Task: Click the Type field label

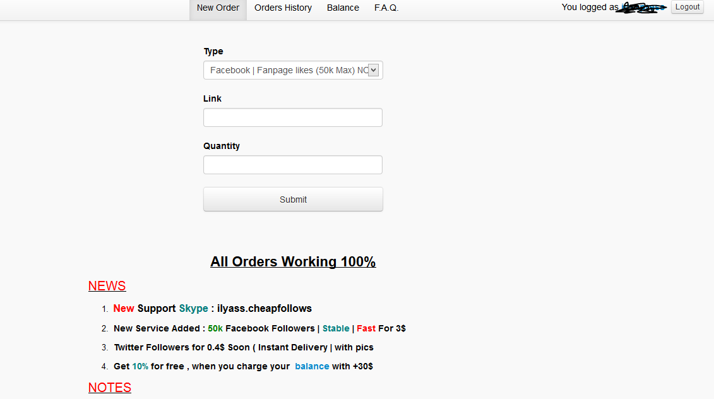Action: [213, 51]
